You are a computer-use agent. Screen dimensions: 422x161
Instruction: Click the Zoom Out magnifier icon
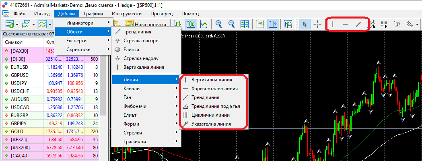[x=231, y=24]
